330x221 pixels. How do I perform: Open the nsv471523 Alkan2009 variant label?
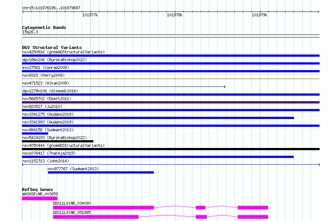pos(46,83)
